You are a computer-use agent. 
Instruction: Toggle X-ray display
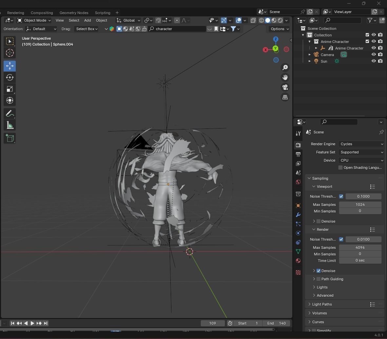tap(253, 20)
